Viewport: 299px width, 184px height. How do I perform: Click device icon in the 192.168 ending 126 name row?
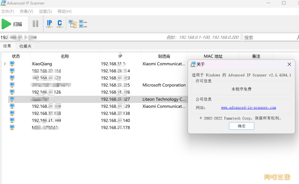12,92
